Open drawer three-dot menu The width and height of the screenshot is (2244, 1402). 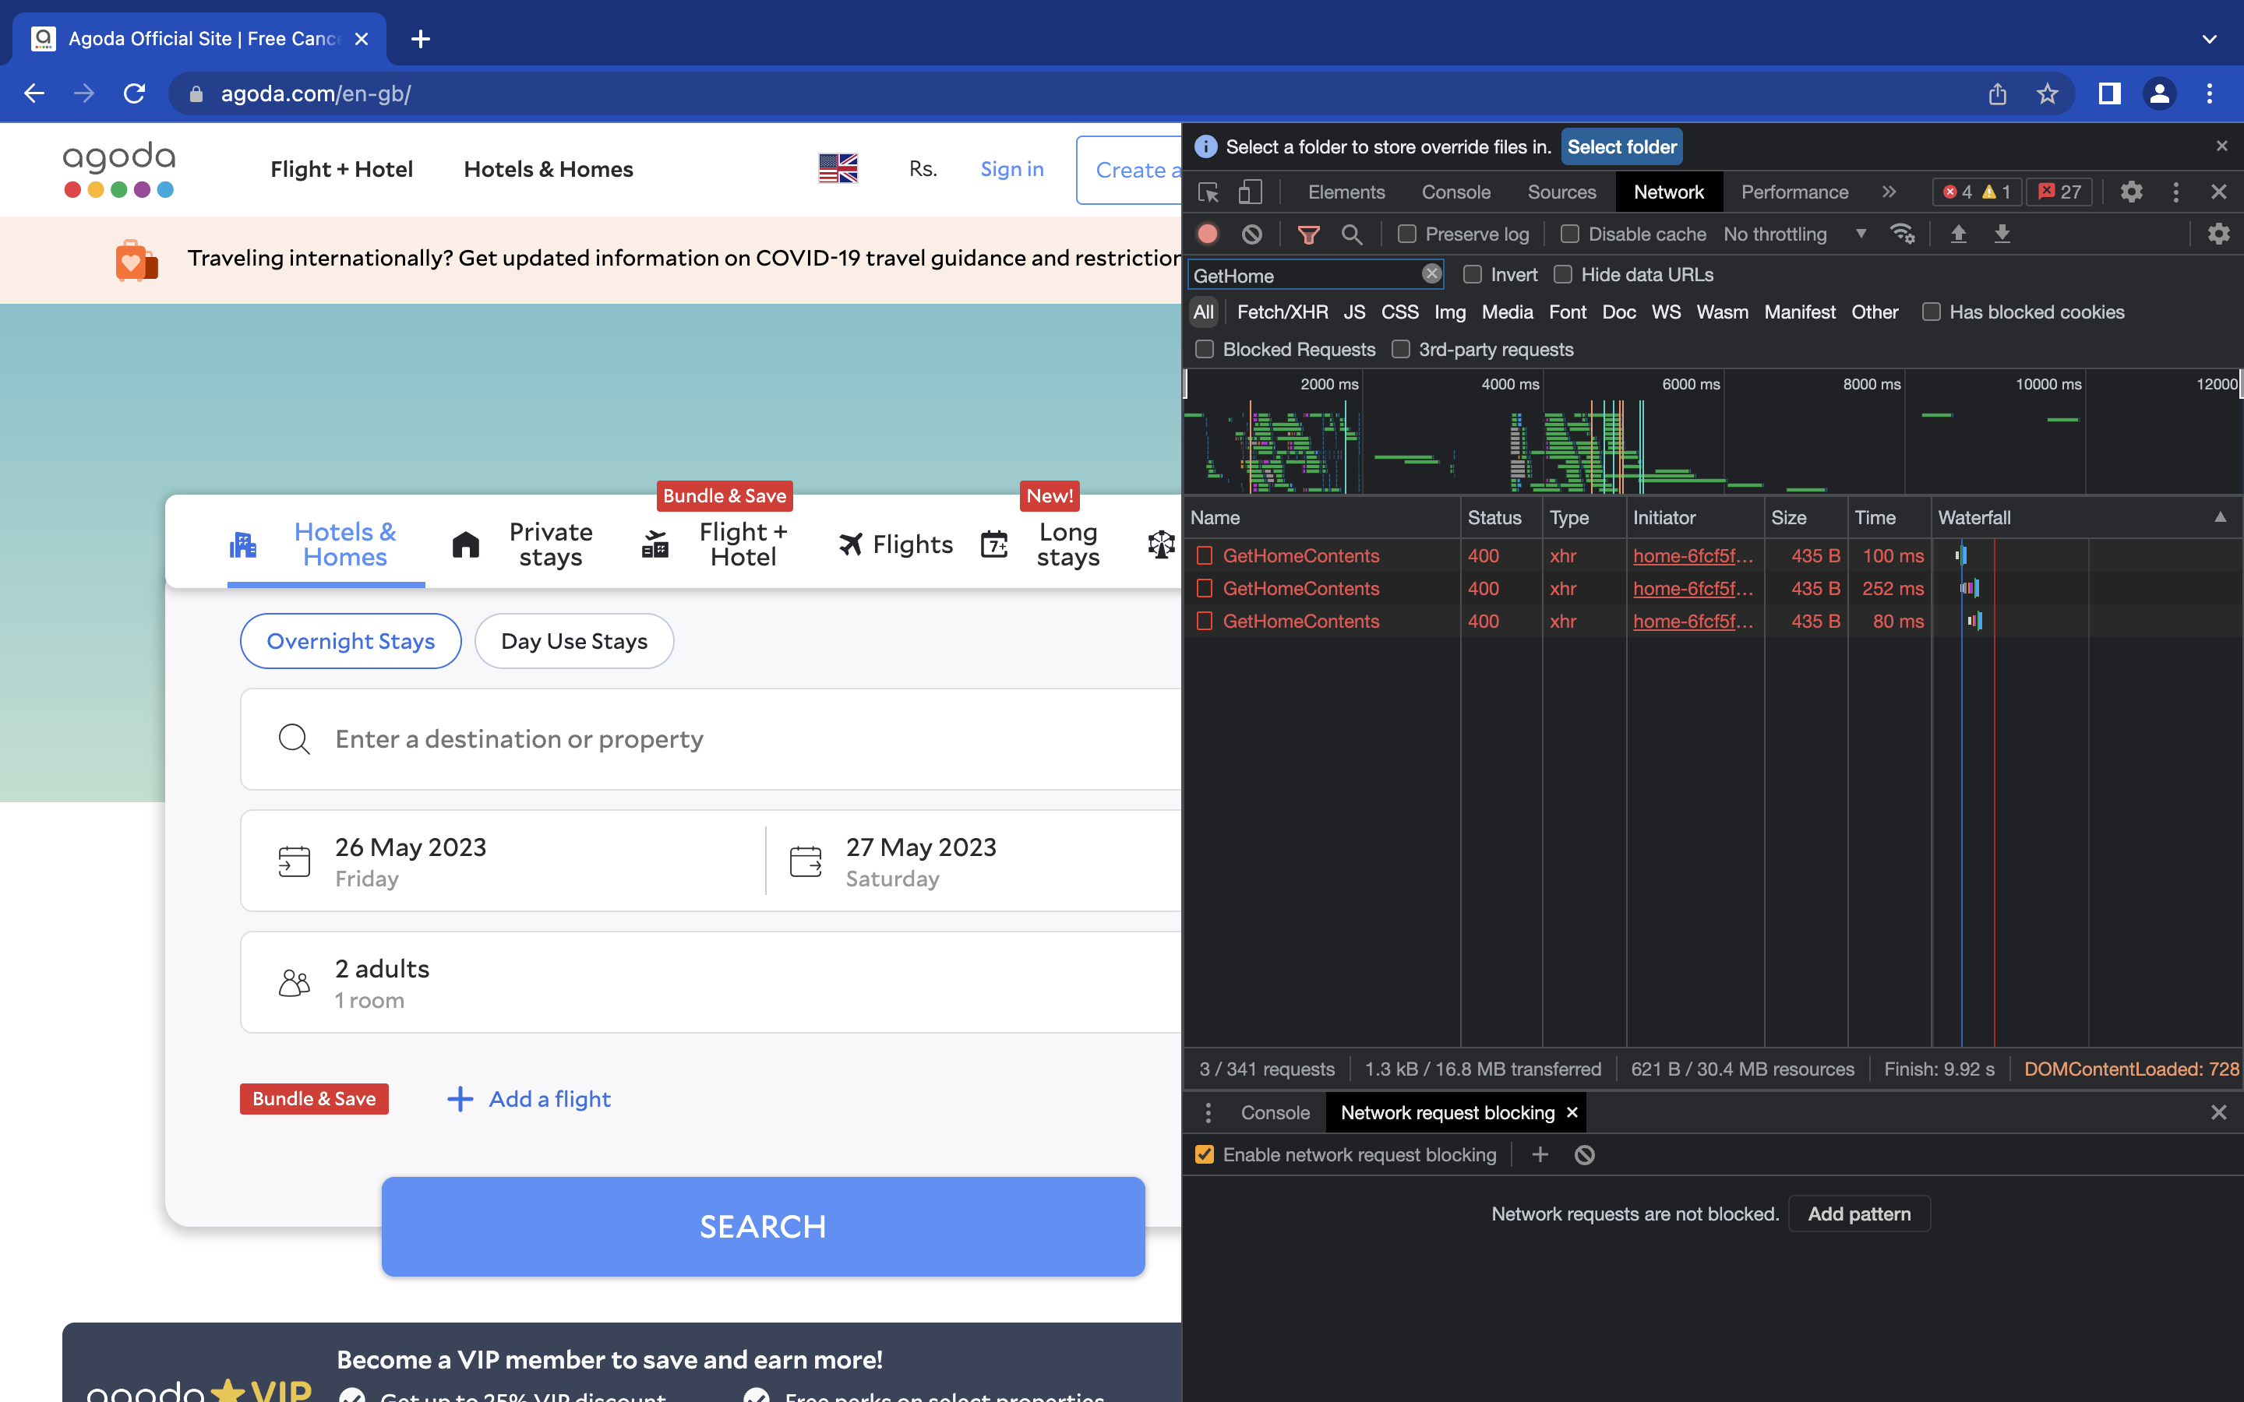pyautogui.click(x=1208, y=1111)
